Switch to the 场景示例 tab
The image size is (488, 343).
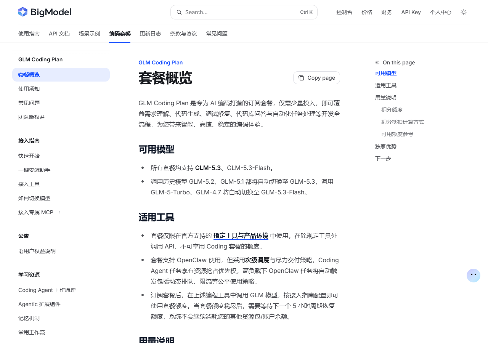pyautogui.click(x=90, y=34)
